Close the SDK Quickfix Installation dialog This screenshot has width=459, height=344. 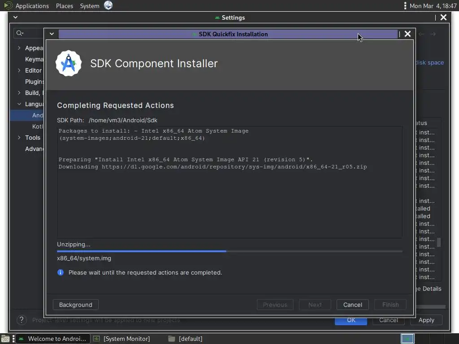coord(407,34)
